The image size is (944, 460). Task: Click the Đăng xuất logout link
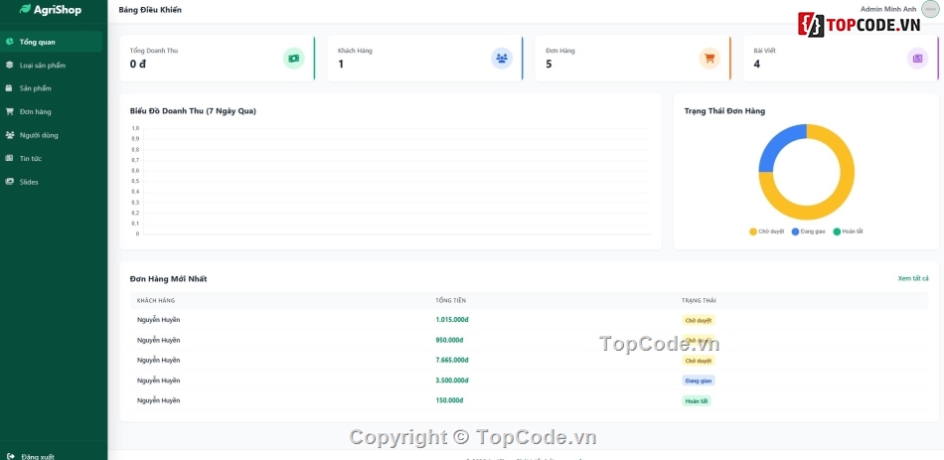31,456
